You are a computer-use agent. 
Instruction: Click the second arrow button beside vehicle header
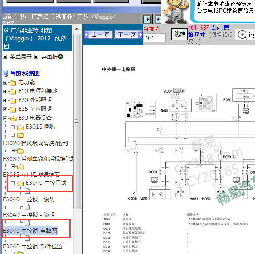click(158, 20)
